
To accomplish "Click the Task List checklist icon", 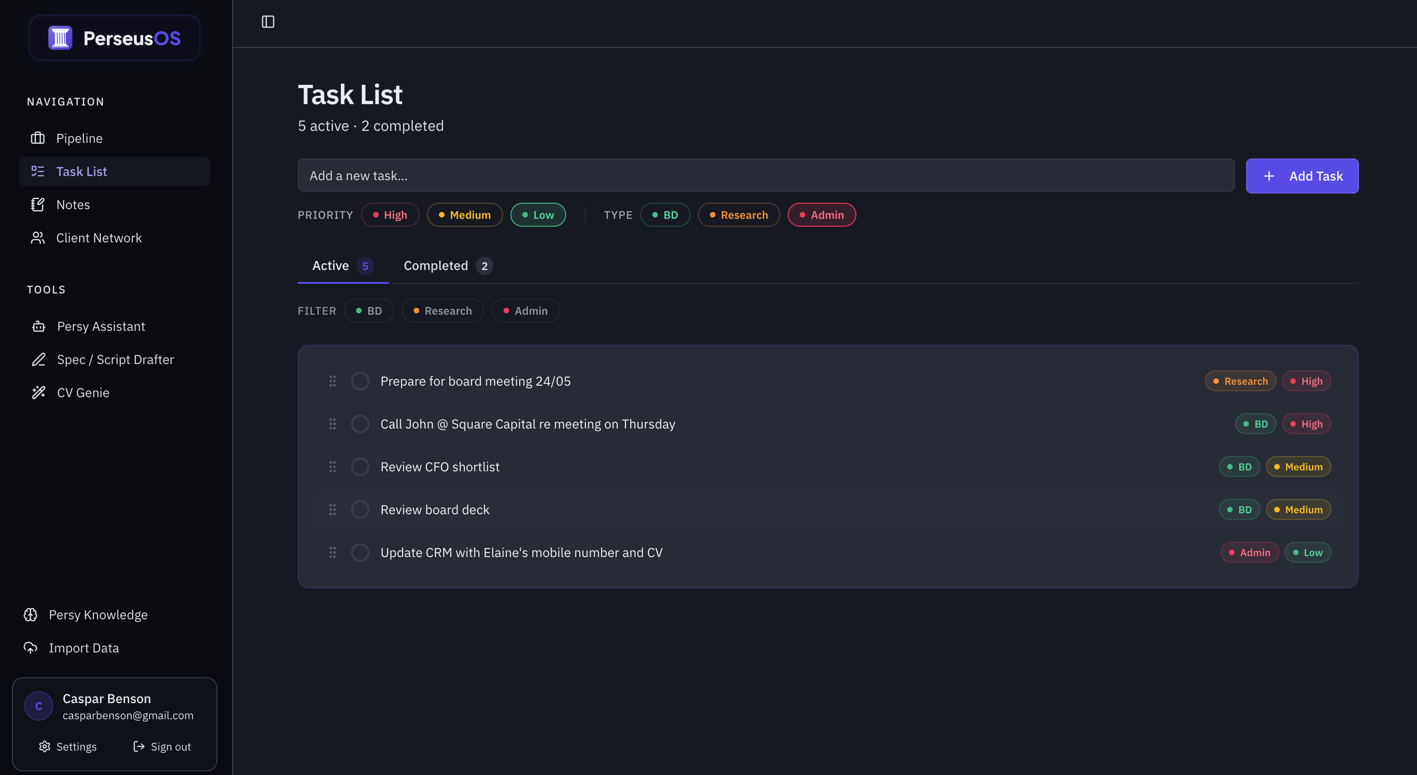I will 37,171.
